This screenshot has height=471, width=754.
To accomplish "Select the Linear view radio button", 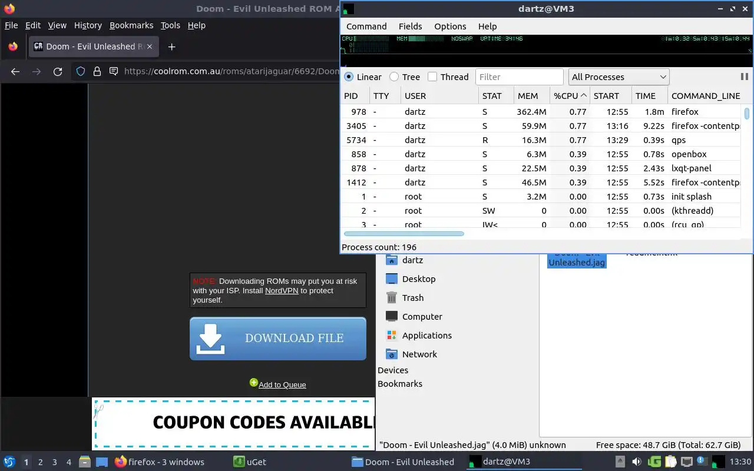I will [362, 77].
